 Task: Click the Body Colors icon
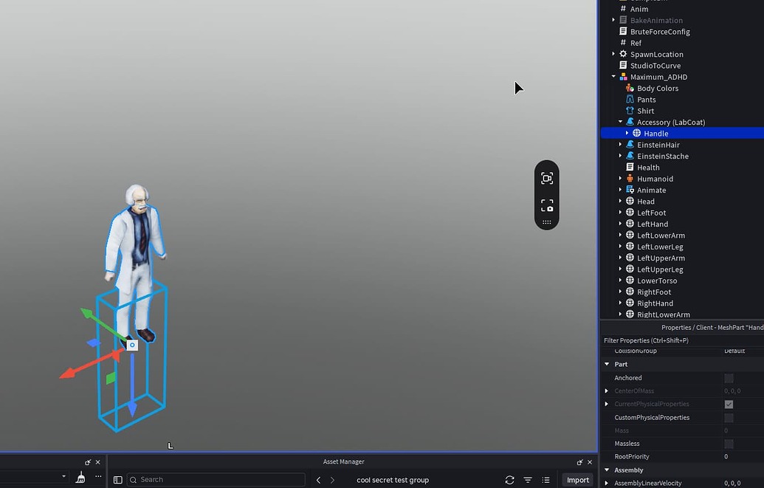click(x=630, y=89)
